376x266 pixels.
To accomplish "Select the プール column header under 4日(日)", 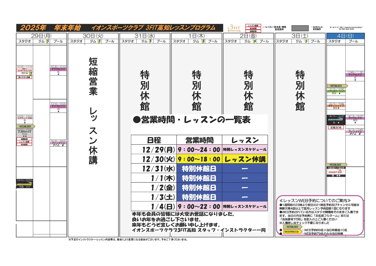I will click(x=353, y=41).
